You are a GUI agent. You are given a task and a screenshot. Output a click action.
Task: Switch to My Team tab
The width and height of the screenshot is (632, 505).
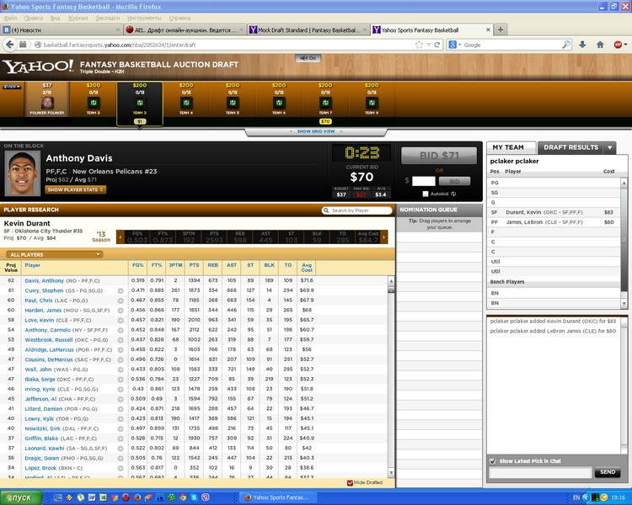click(511, 147)
